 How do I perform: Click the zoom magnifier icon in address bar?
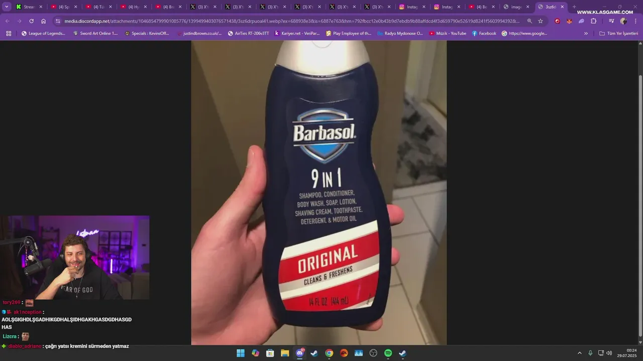click(529, 21)
